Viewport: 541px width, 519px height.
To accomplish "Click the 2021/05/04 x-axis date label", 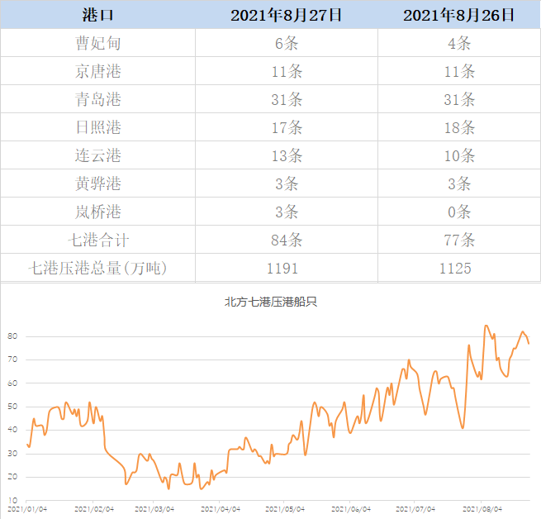I will (x=289, y=510).
